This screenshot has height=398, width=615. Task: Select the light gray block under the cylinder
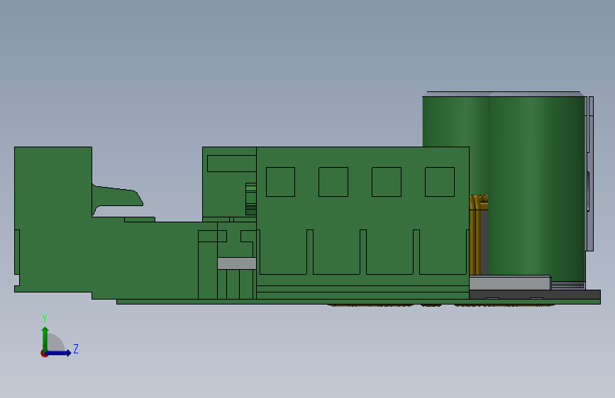(510, 283)
